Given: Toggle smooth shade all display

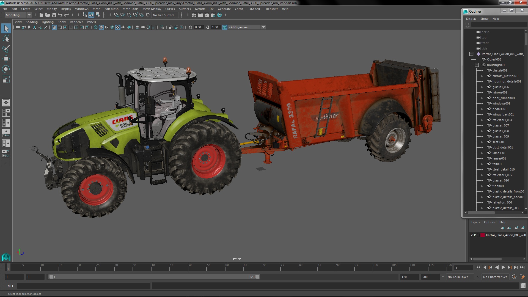Looking at the screenshot, I should click(101, 27).
